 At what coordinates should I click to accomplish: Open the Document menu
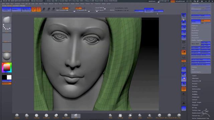pos(17,4)
